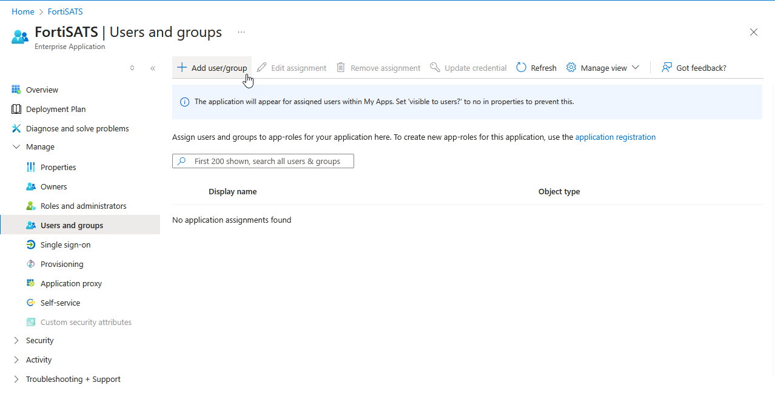Click the Got feedback person icon
Viewport: 775px width, 394px height.
666,67
